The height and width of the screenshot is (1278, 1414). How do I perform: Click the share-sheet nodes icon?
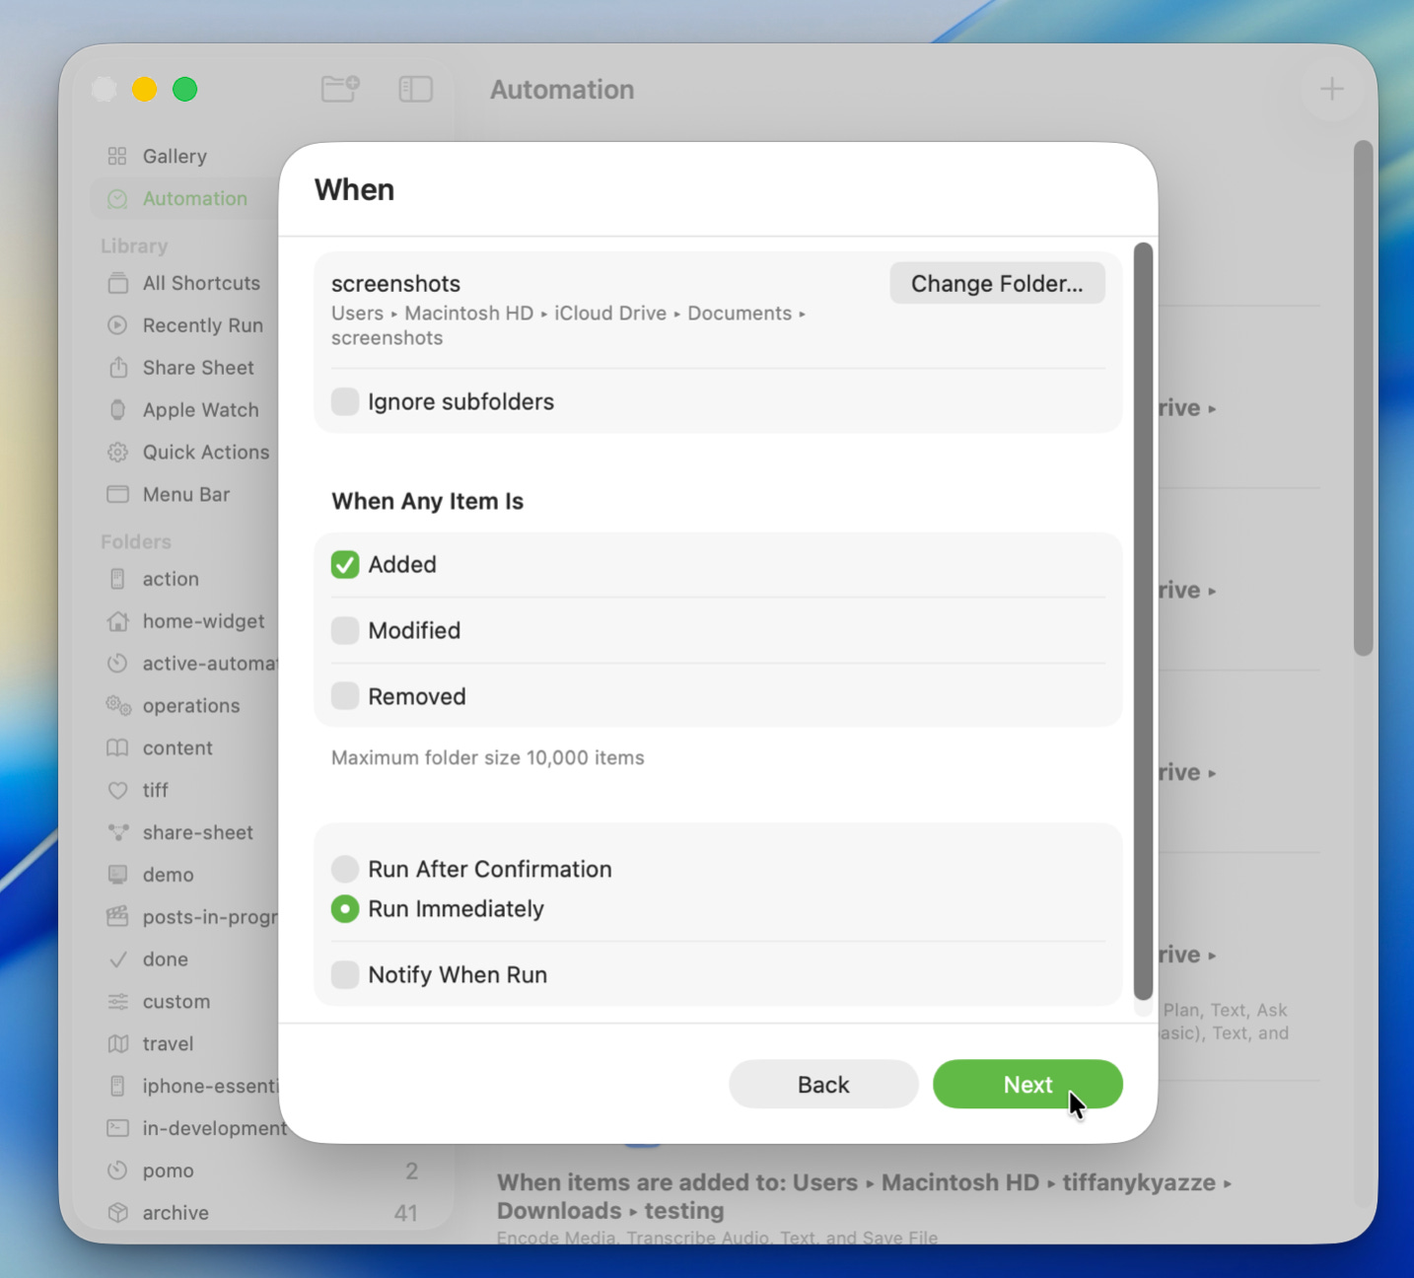117,832
